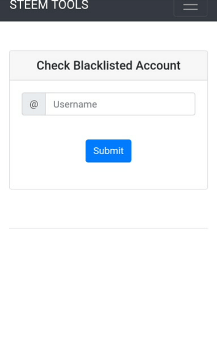Click the gray @ addon beside Username

(x=34, y=104)
